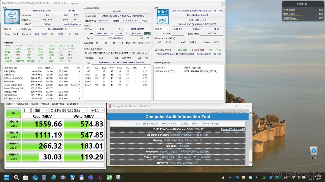Image resolution: width=325 pixels, height=182 pixels.
Task: Launch Microsoft Edge from the taskbar
Action: (35, 177)
